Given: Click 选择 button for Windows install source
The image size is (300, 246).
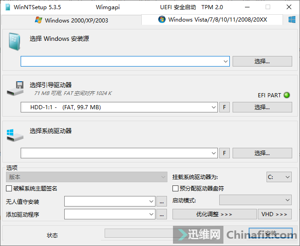Looking at the screenshot, I should (x=262, y=61).
